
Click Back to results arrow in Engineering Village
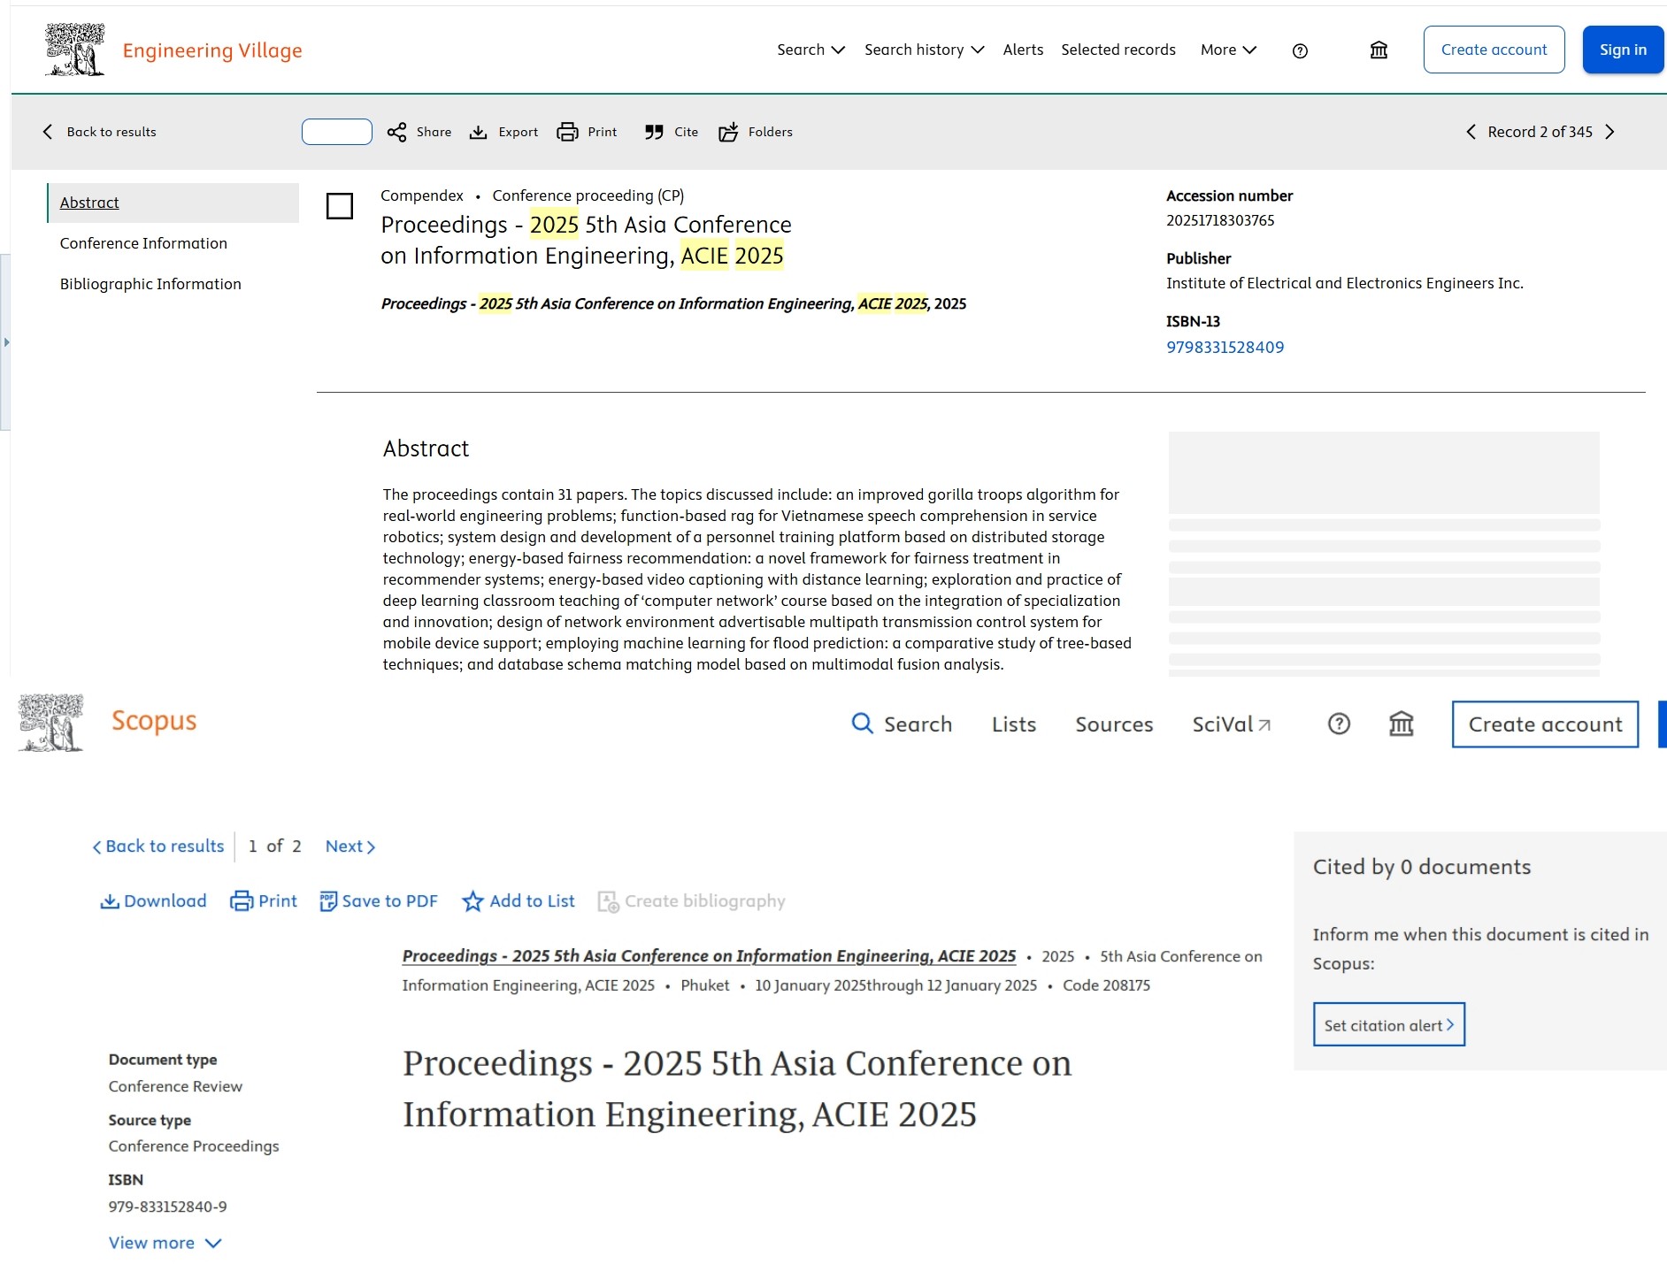tap(48, 132)
